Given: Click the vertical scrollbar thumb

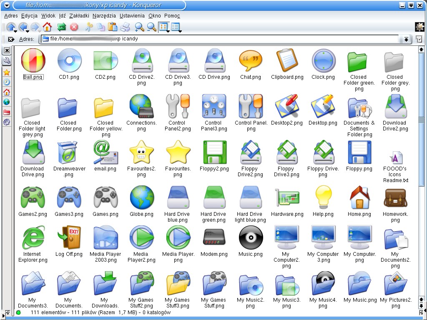Looking at the screenshot, I should (x=421, y=120).
